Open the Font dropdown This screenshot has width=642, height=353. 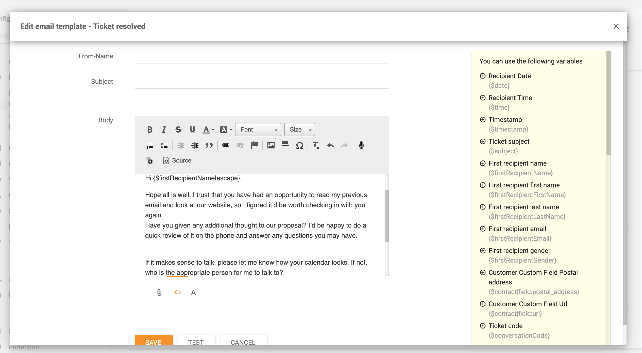point(258,130)
